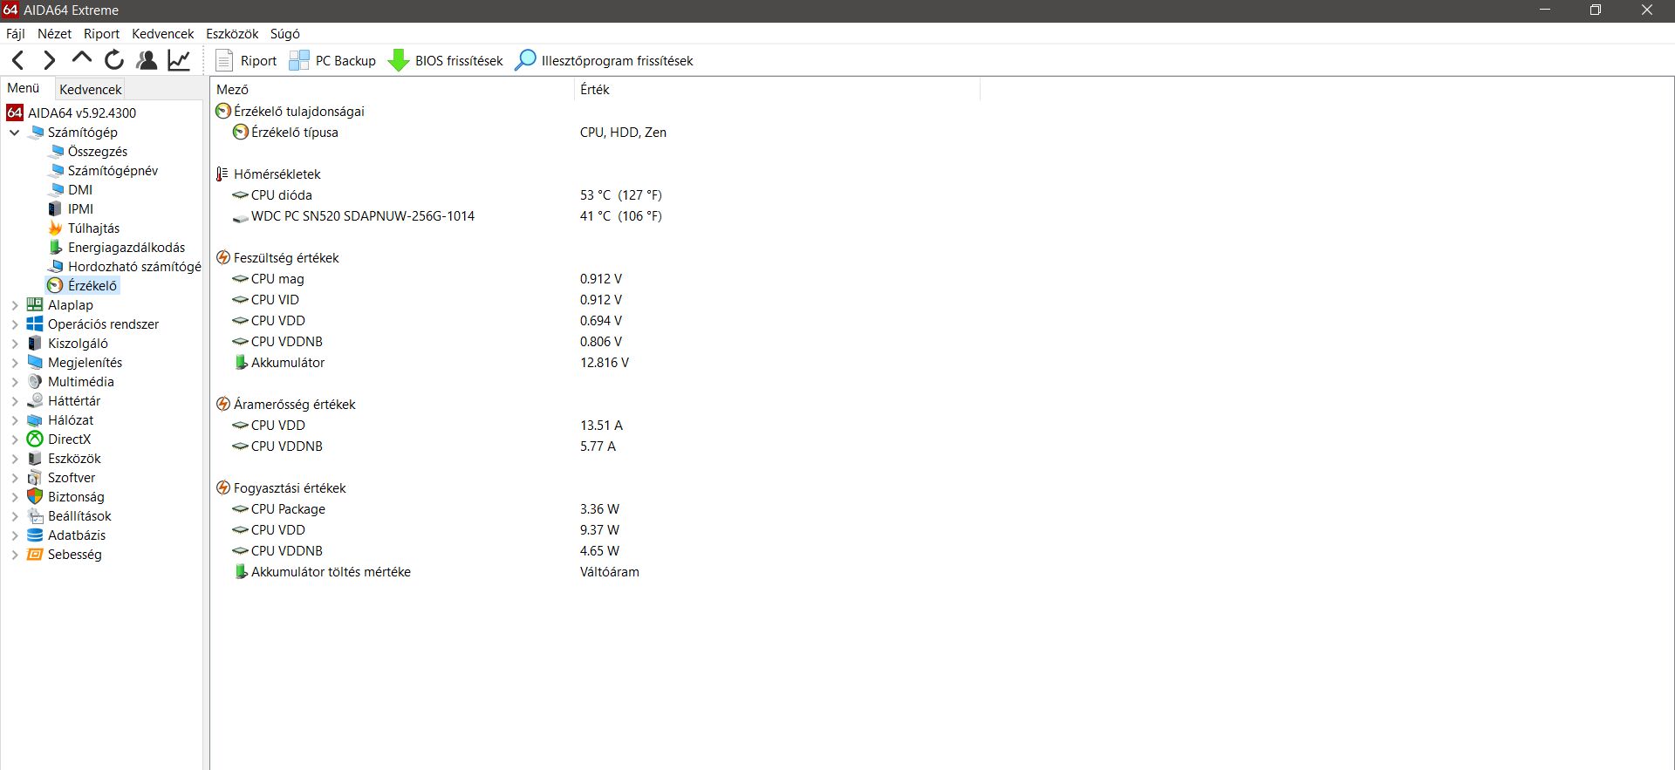1675x770 pixels.
Task: Expand the Sebesség tree node
Action: 14,555
